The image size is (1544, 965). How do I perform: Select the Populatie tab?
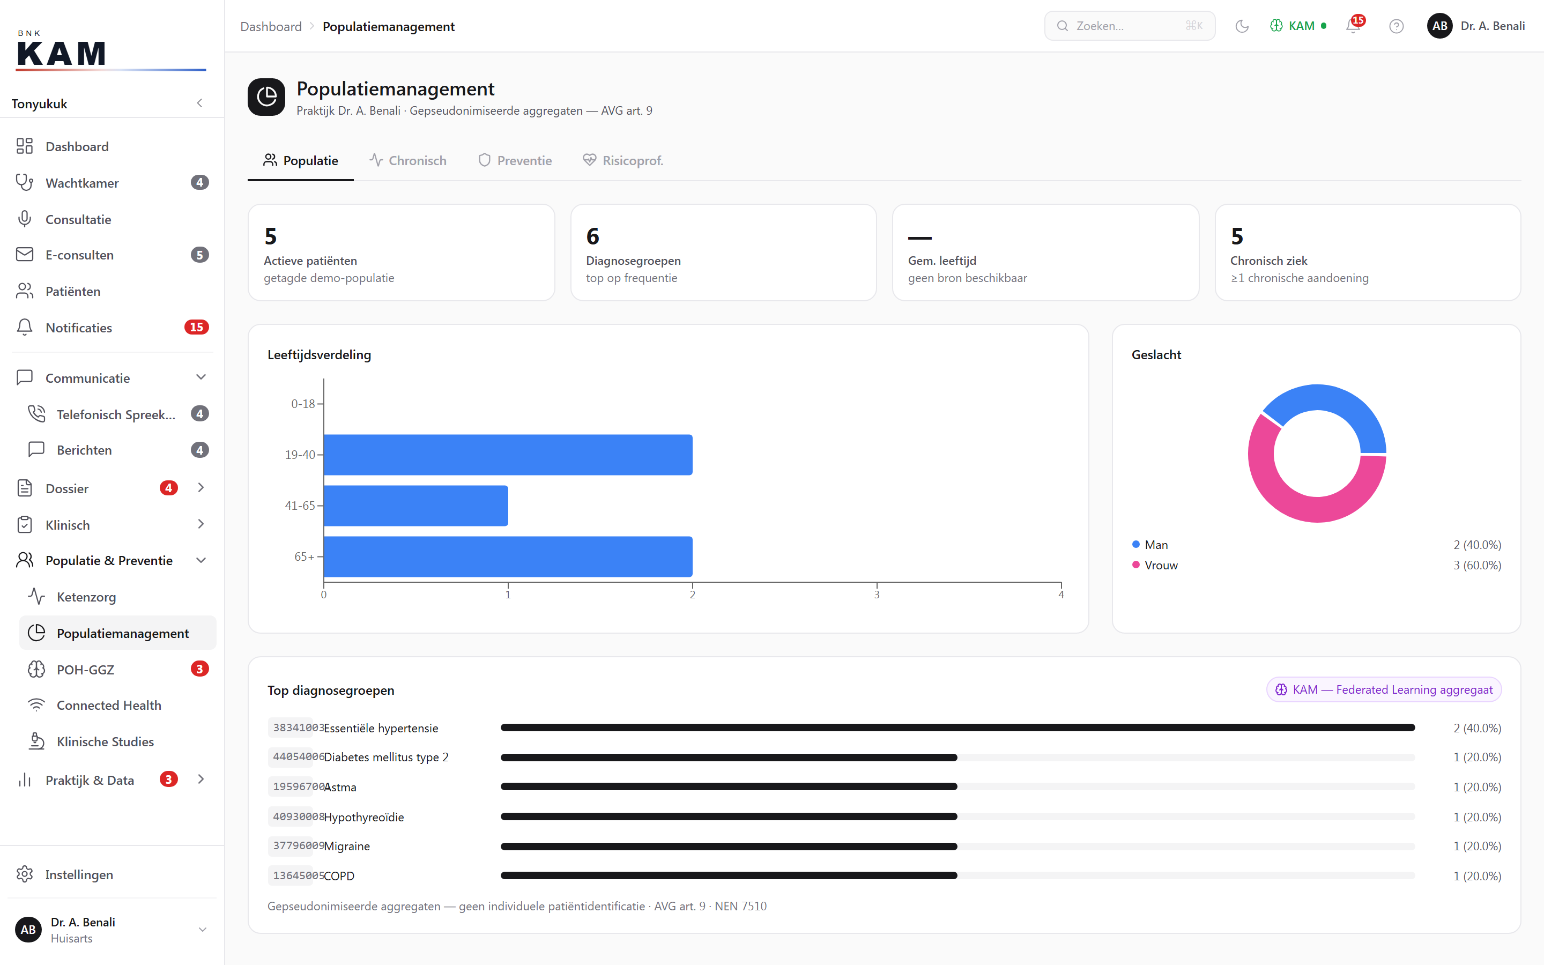(301, 161)
